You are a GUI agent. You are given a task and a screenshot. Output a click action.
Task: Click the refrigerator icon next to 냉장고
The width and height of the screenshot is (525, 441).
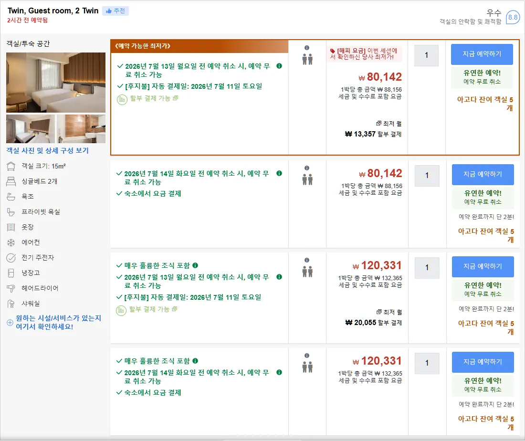11,273
